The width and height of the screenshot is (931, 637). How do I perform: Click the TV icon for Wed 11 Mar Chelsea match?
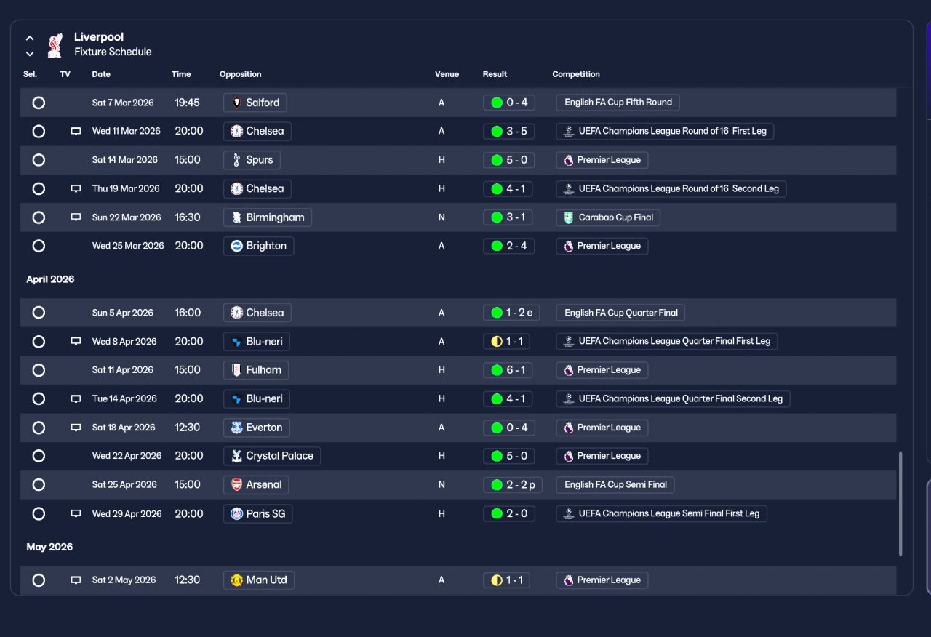(76, 132)
